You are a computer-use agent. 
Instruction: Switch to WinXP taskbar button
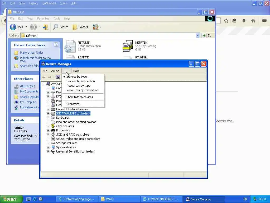click(x=119, y=199)
